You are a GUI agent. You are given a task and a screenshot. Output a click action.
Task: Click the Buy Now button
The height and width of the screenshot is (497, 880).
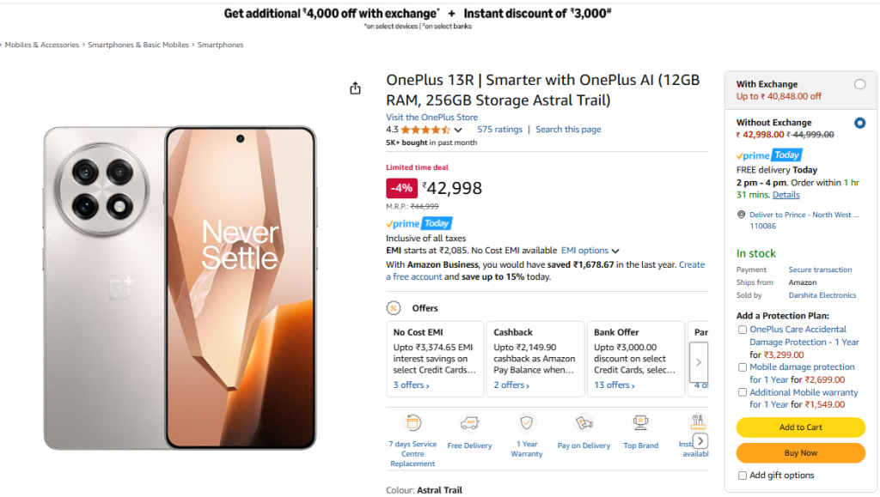(x=800, y=452)
